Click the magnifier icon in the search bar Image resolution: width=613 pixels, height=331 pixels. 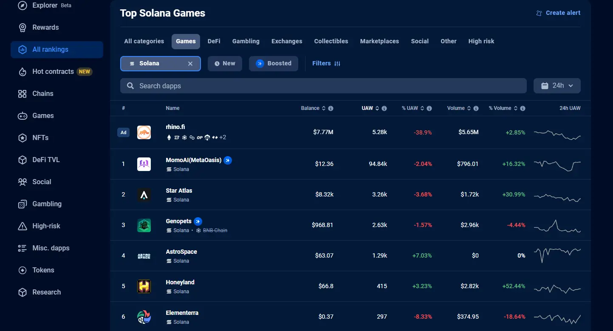[x=130, y=86]
